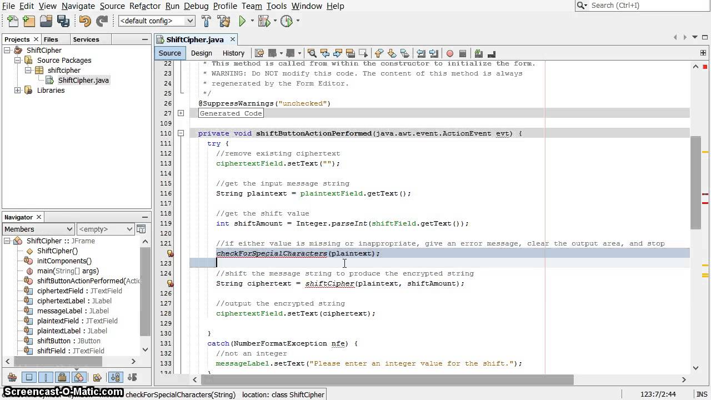Start macro recording with red circle icon
The width and height of the screenshot is (711, 400).
pos(450,53)
